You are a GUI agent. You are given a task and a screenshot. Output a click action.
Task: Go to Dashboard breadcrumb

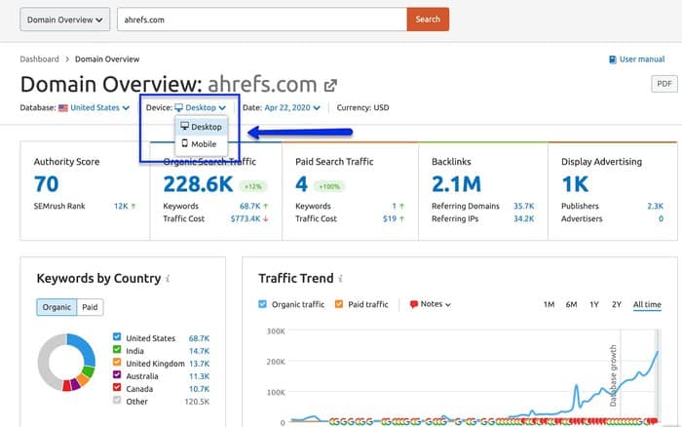coord(39,59)
